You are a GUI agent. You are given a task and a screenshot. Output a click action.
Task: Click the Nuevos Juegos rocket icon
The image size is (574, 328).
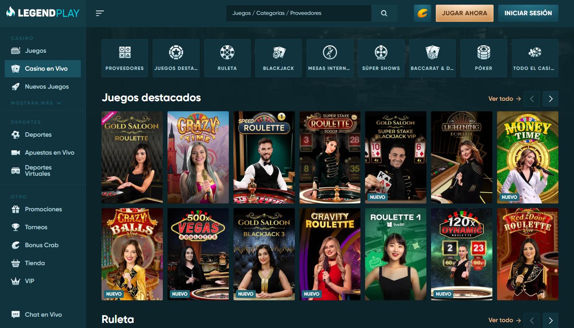(x=16, y=87)
